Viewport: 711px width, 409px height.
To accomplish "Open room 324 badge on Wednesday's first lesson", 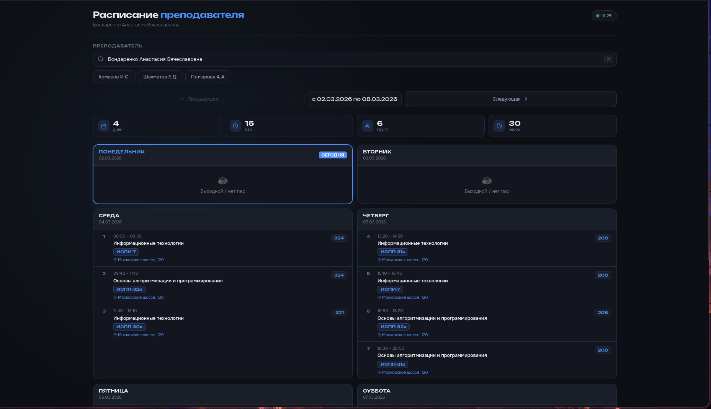I will [338, 238].
